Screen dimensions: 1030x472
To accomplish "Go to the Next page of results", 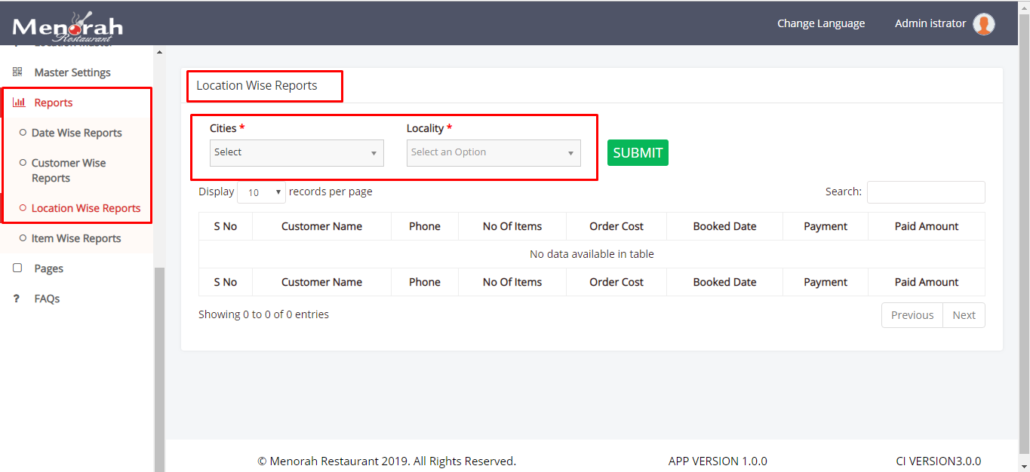I will [964, 315].
